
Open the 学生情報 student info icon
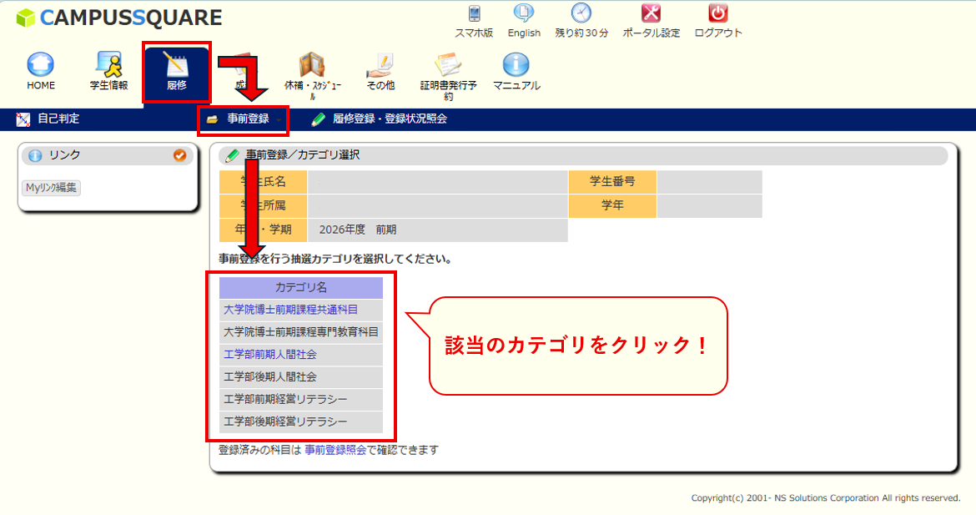pos(109,64)
